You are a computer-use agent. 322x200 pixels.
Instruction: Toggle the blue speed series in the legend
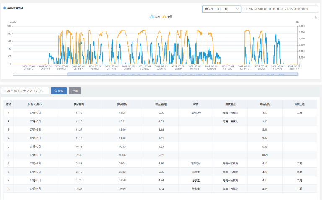coord(155,17)
